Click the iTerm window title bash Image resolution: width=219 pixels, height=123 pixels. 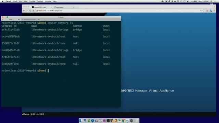click(61, 17)
